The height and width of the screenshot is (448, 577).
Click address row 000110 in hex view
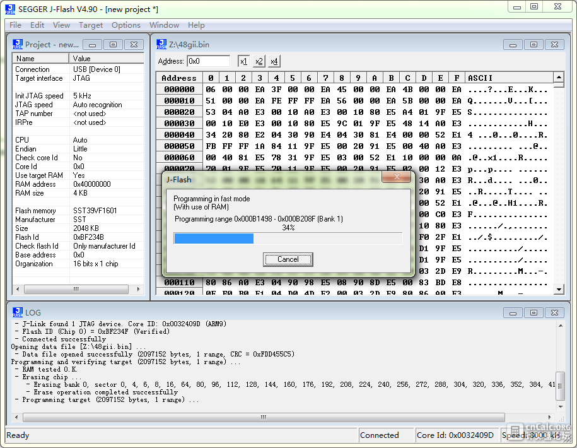(x=179, y=282)
